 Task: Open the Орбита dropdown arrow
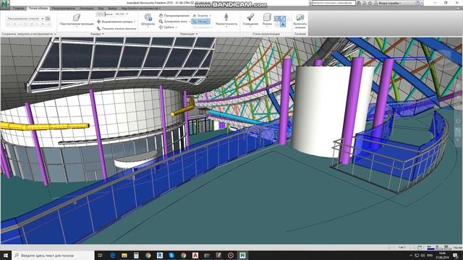(177, 27)
